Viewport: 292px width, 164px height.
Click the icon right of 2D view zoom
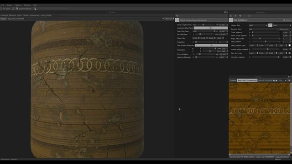click(289, 81)
